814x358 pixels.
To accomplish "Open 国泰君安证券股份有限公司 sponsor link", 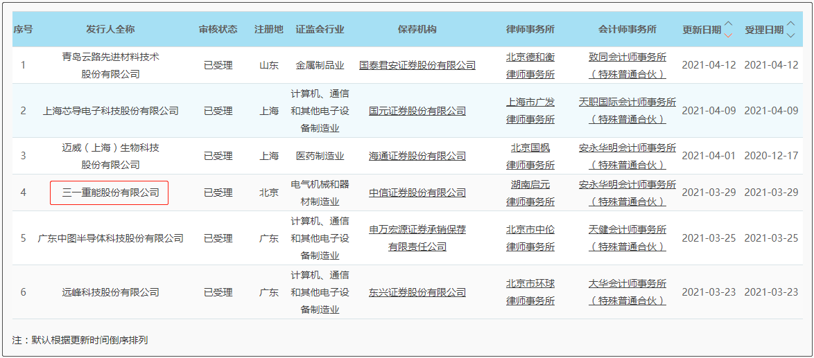I will click(417, 65).
